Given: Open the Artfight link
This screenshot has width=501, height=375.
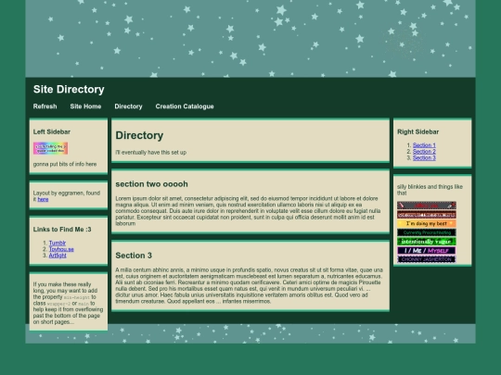Looking at the screenshot, I should coord(58,256).
